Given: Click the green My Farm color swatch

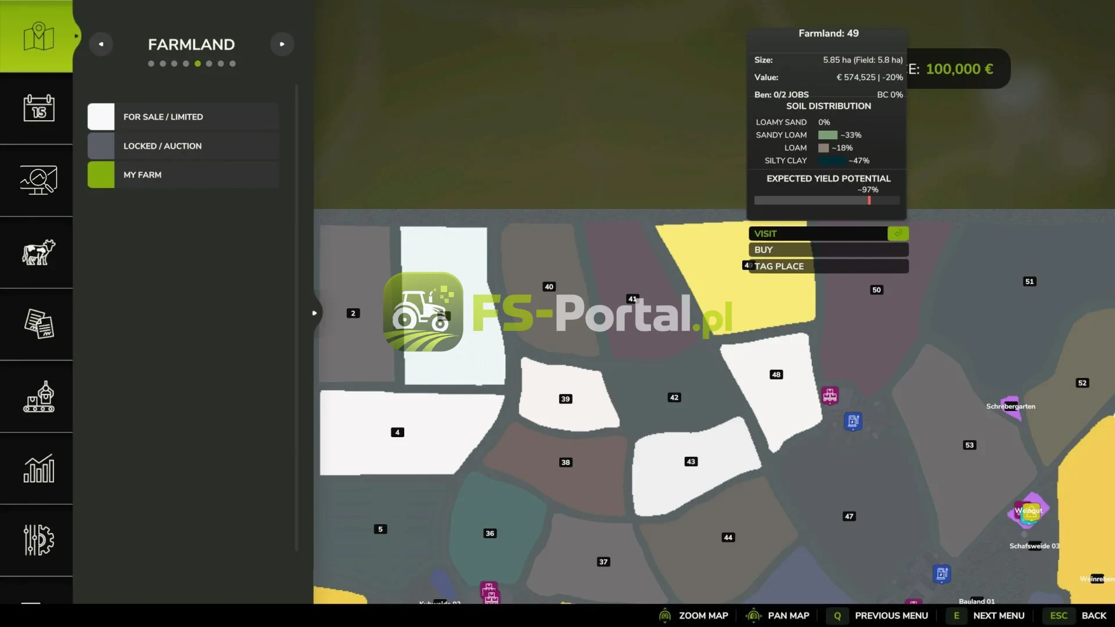Looking at the screenshot, I should [x=101, y=175].
